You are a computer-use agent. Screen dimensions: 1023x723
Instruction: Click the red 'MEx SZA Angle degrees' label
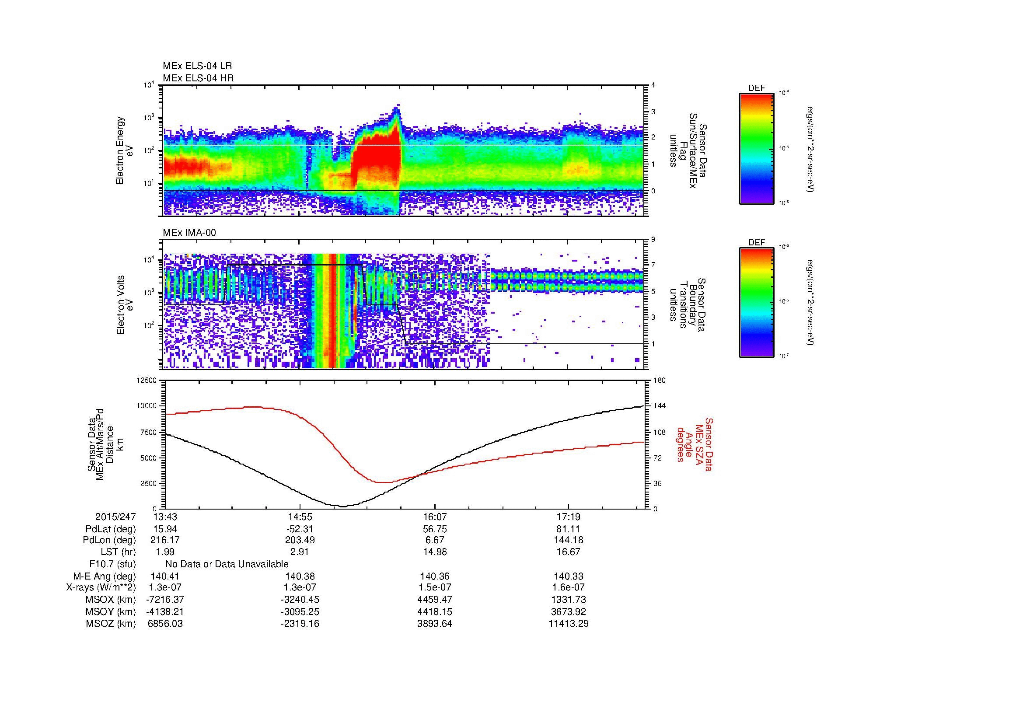(x=694, y=444)
